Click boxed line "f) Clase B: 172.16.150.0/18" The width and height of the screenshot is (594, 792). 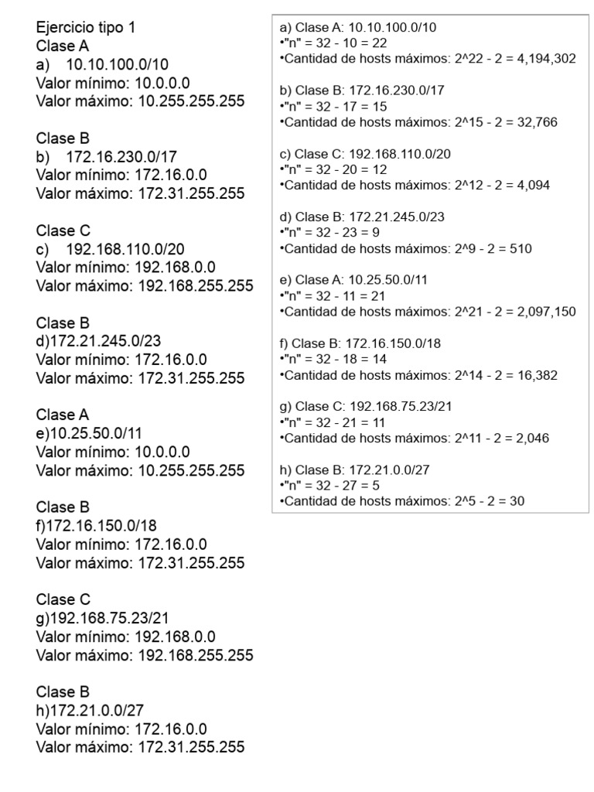point(360,343)
